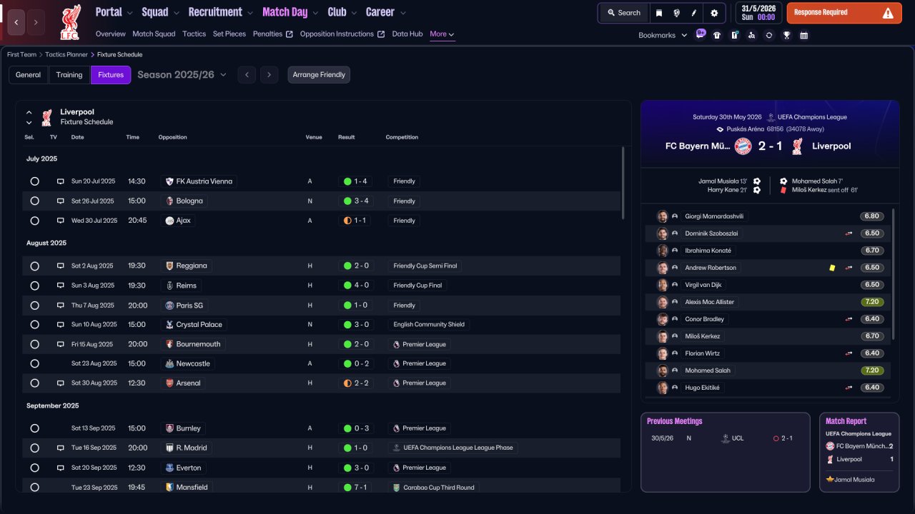
Task: Switch to the Training tab
Action: (69, 75)
